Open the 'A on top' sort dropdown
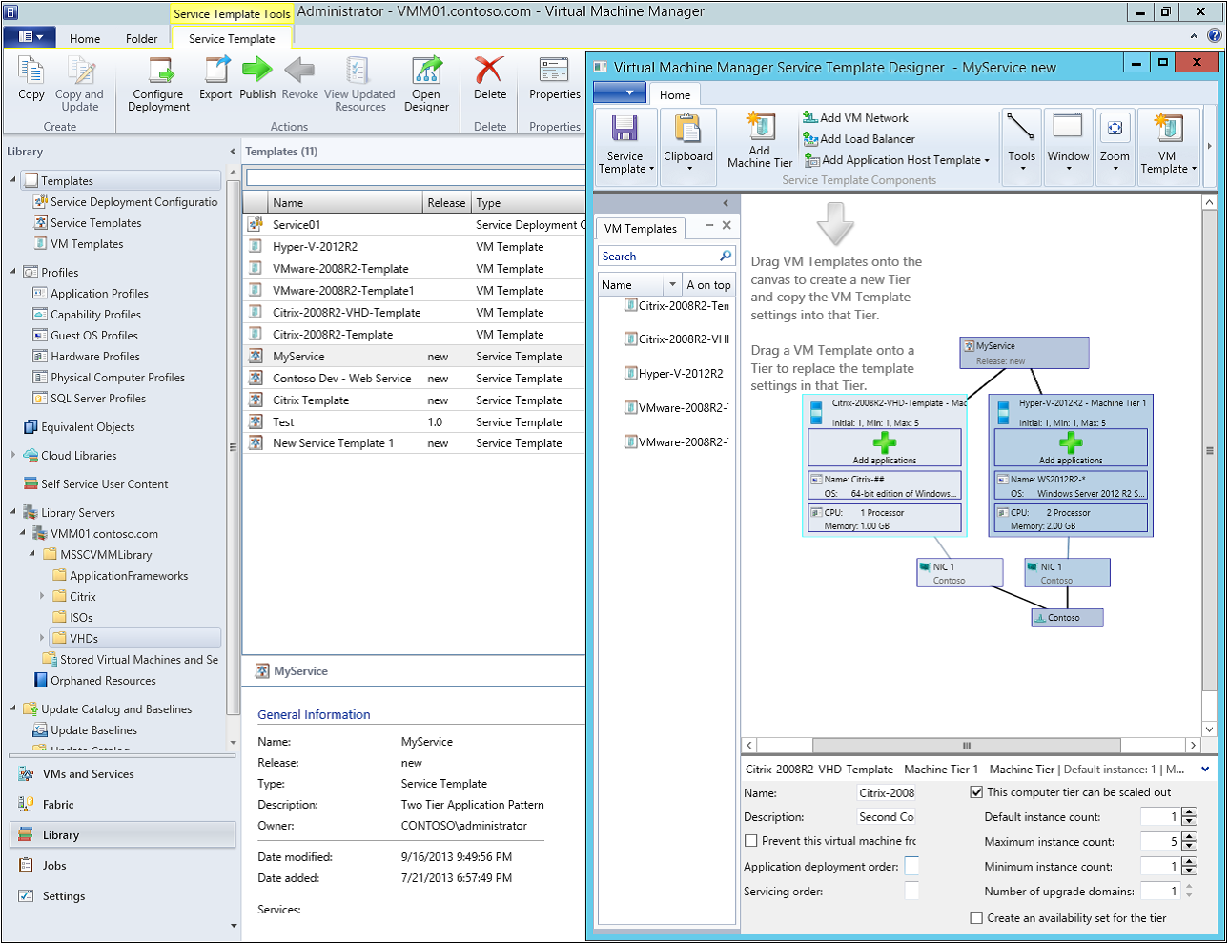Viewport: 1228px width, 944px height. [x=708, y=284]
